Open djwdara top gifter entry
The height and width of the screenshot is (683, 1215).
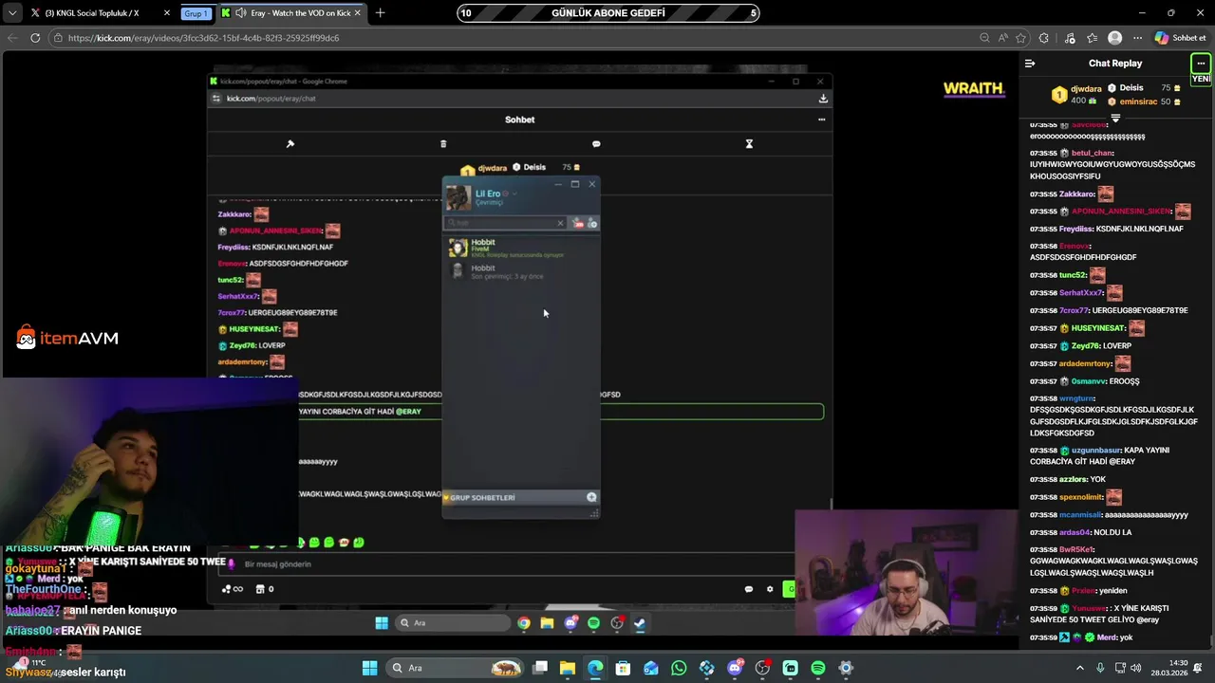tap(1075, 94)
